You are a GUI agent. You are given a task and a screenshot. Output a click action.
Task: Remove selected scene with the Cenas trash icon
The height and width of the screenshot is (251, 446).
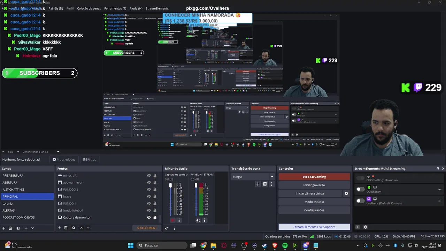tap(10, 228)
